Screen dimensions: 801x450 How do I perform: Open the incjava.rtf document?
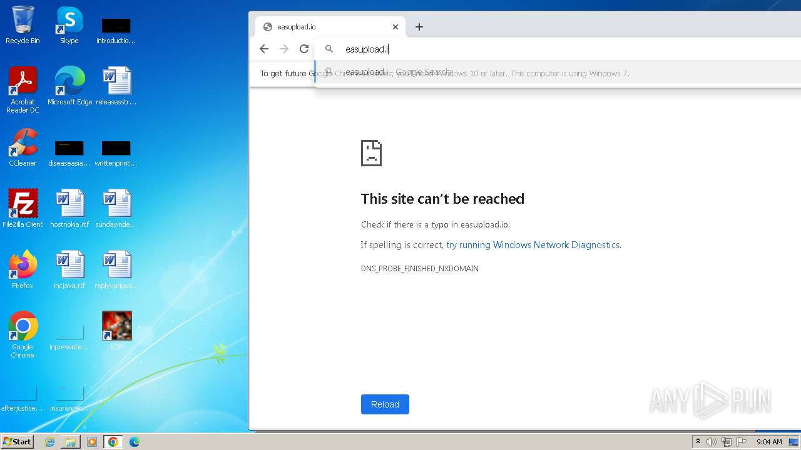click(69, 269)
